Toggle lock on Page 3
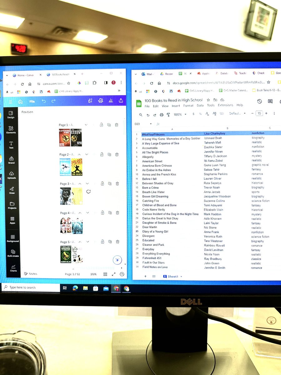 (102, 184)
